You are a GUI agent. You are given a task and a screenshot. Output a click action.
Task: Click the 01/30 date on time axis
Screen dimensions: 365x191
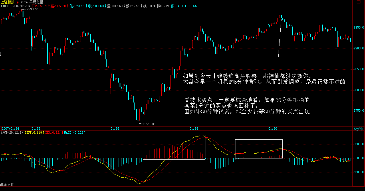coord(273,128)
